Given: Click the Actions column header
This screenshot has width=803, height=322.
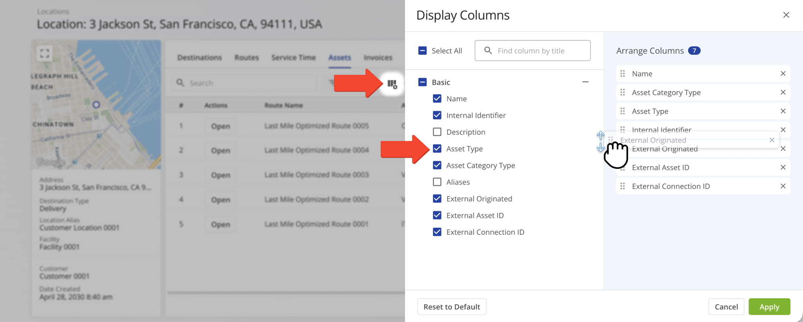Looking at the screenshot, I should [x=216, y=105].
